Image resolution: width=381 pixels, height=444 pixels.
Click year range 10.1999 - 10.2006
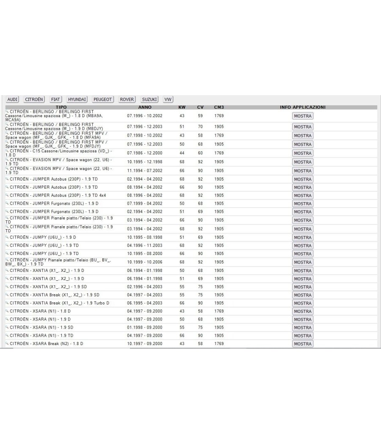(145, 262)
